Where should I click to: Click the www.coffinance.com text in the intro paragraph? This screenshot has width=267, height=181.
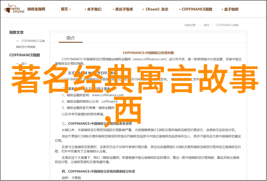[x=150, y=59]
